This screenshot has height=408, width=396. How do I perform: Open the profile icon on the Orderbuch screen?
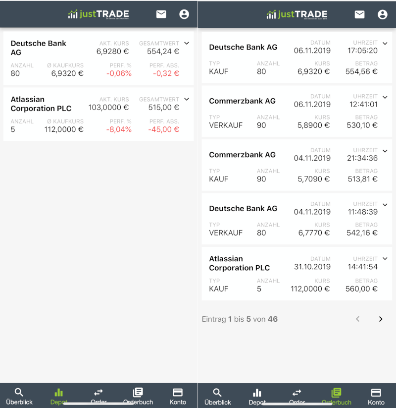(382, 14)
